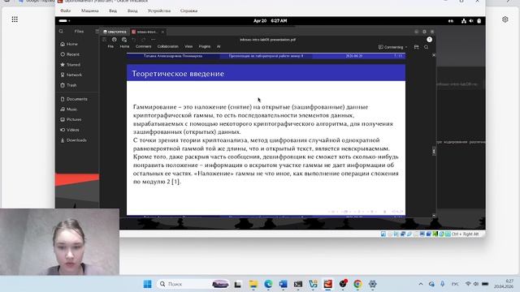
Task: Click the ONLYOFFICE vertical scrollbar thumb
Action: point(434,152)
